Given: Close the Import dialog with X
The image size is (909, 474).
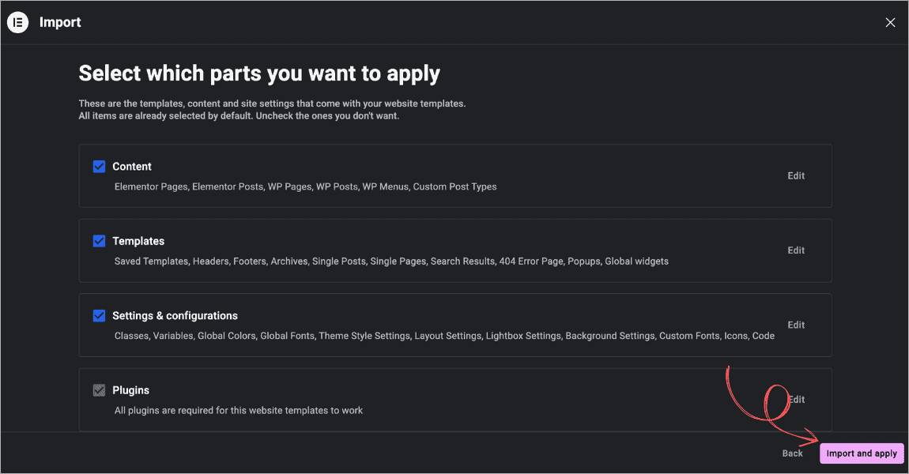Looking at the screenshot, I should tap(890, 23).
